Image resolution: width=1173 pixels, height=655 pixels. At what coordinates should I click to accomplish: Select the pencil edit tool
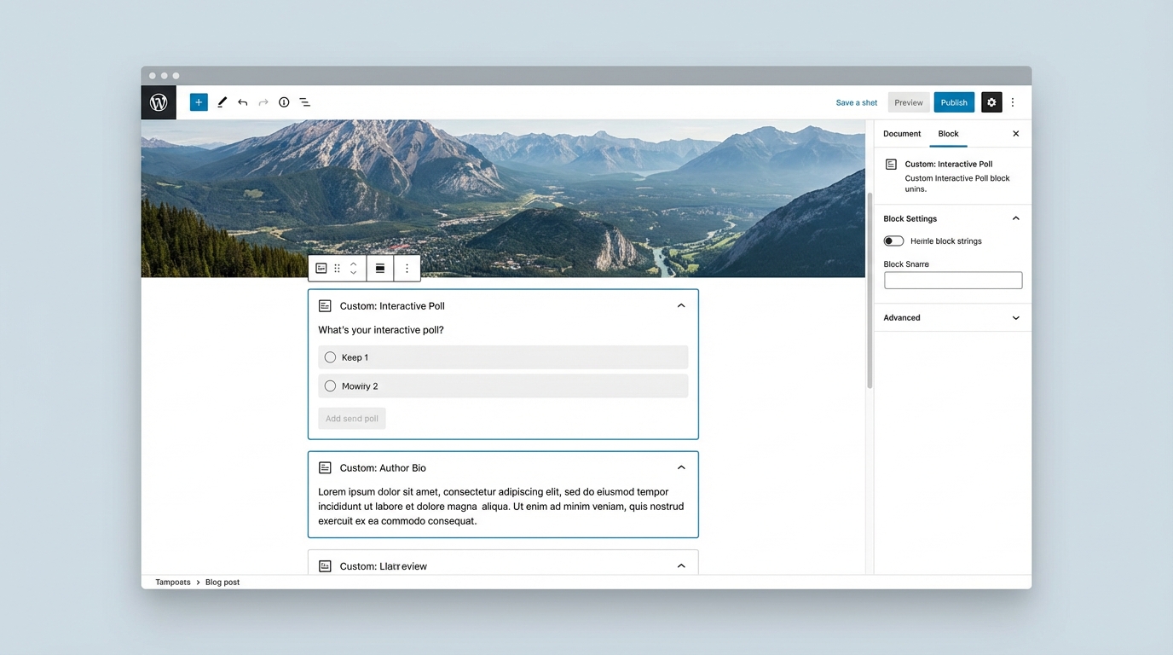pyautogui.click(x=222, y=102)
